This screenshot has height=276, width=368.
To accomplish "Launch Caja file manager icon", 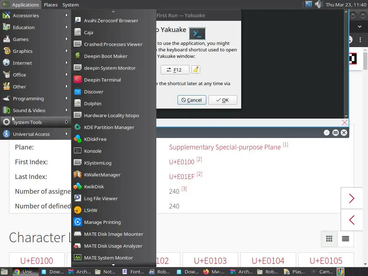I will pos(78,32).
